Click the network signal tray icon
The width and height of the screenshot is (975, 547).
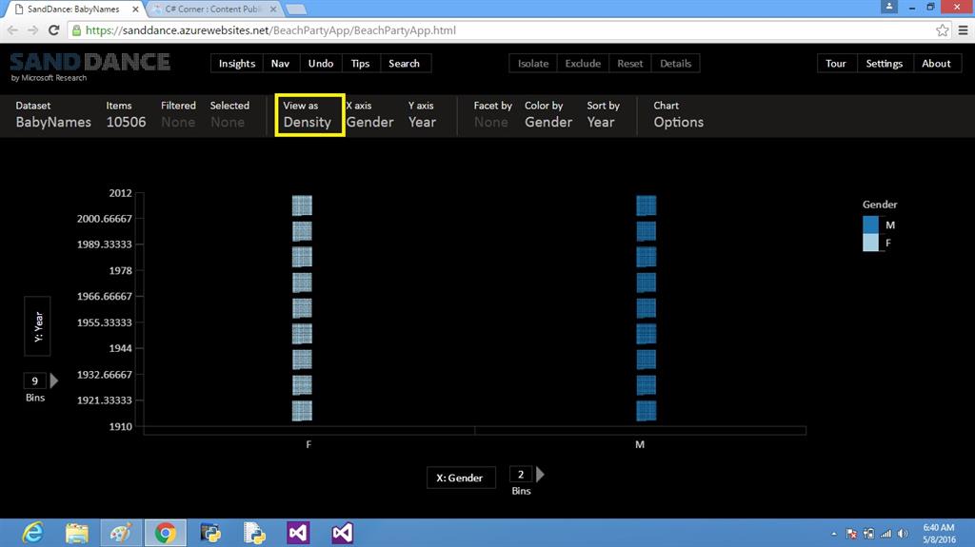[885, 534]
